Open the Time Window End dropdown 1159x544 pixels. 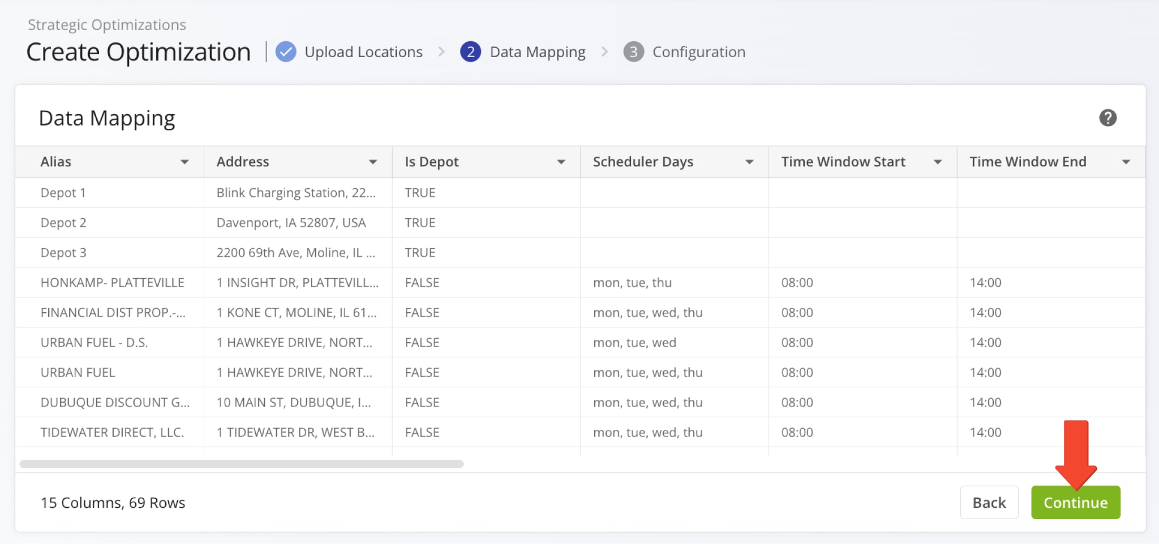(1126, 162)
